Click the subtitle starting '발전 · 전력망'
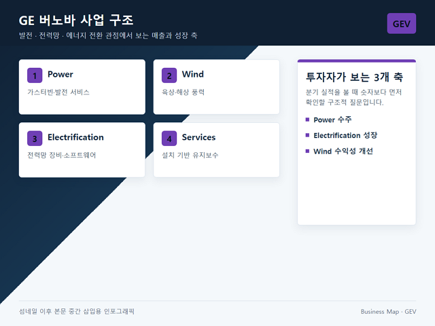 coord(108,35)
